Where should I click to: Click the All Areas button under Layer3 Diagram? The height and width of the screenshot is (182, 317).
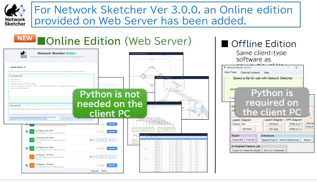tap(274, 124)
